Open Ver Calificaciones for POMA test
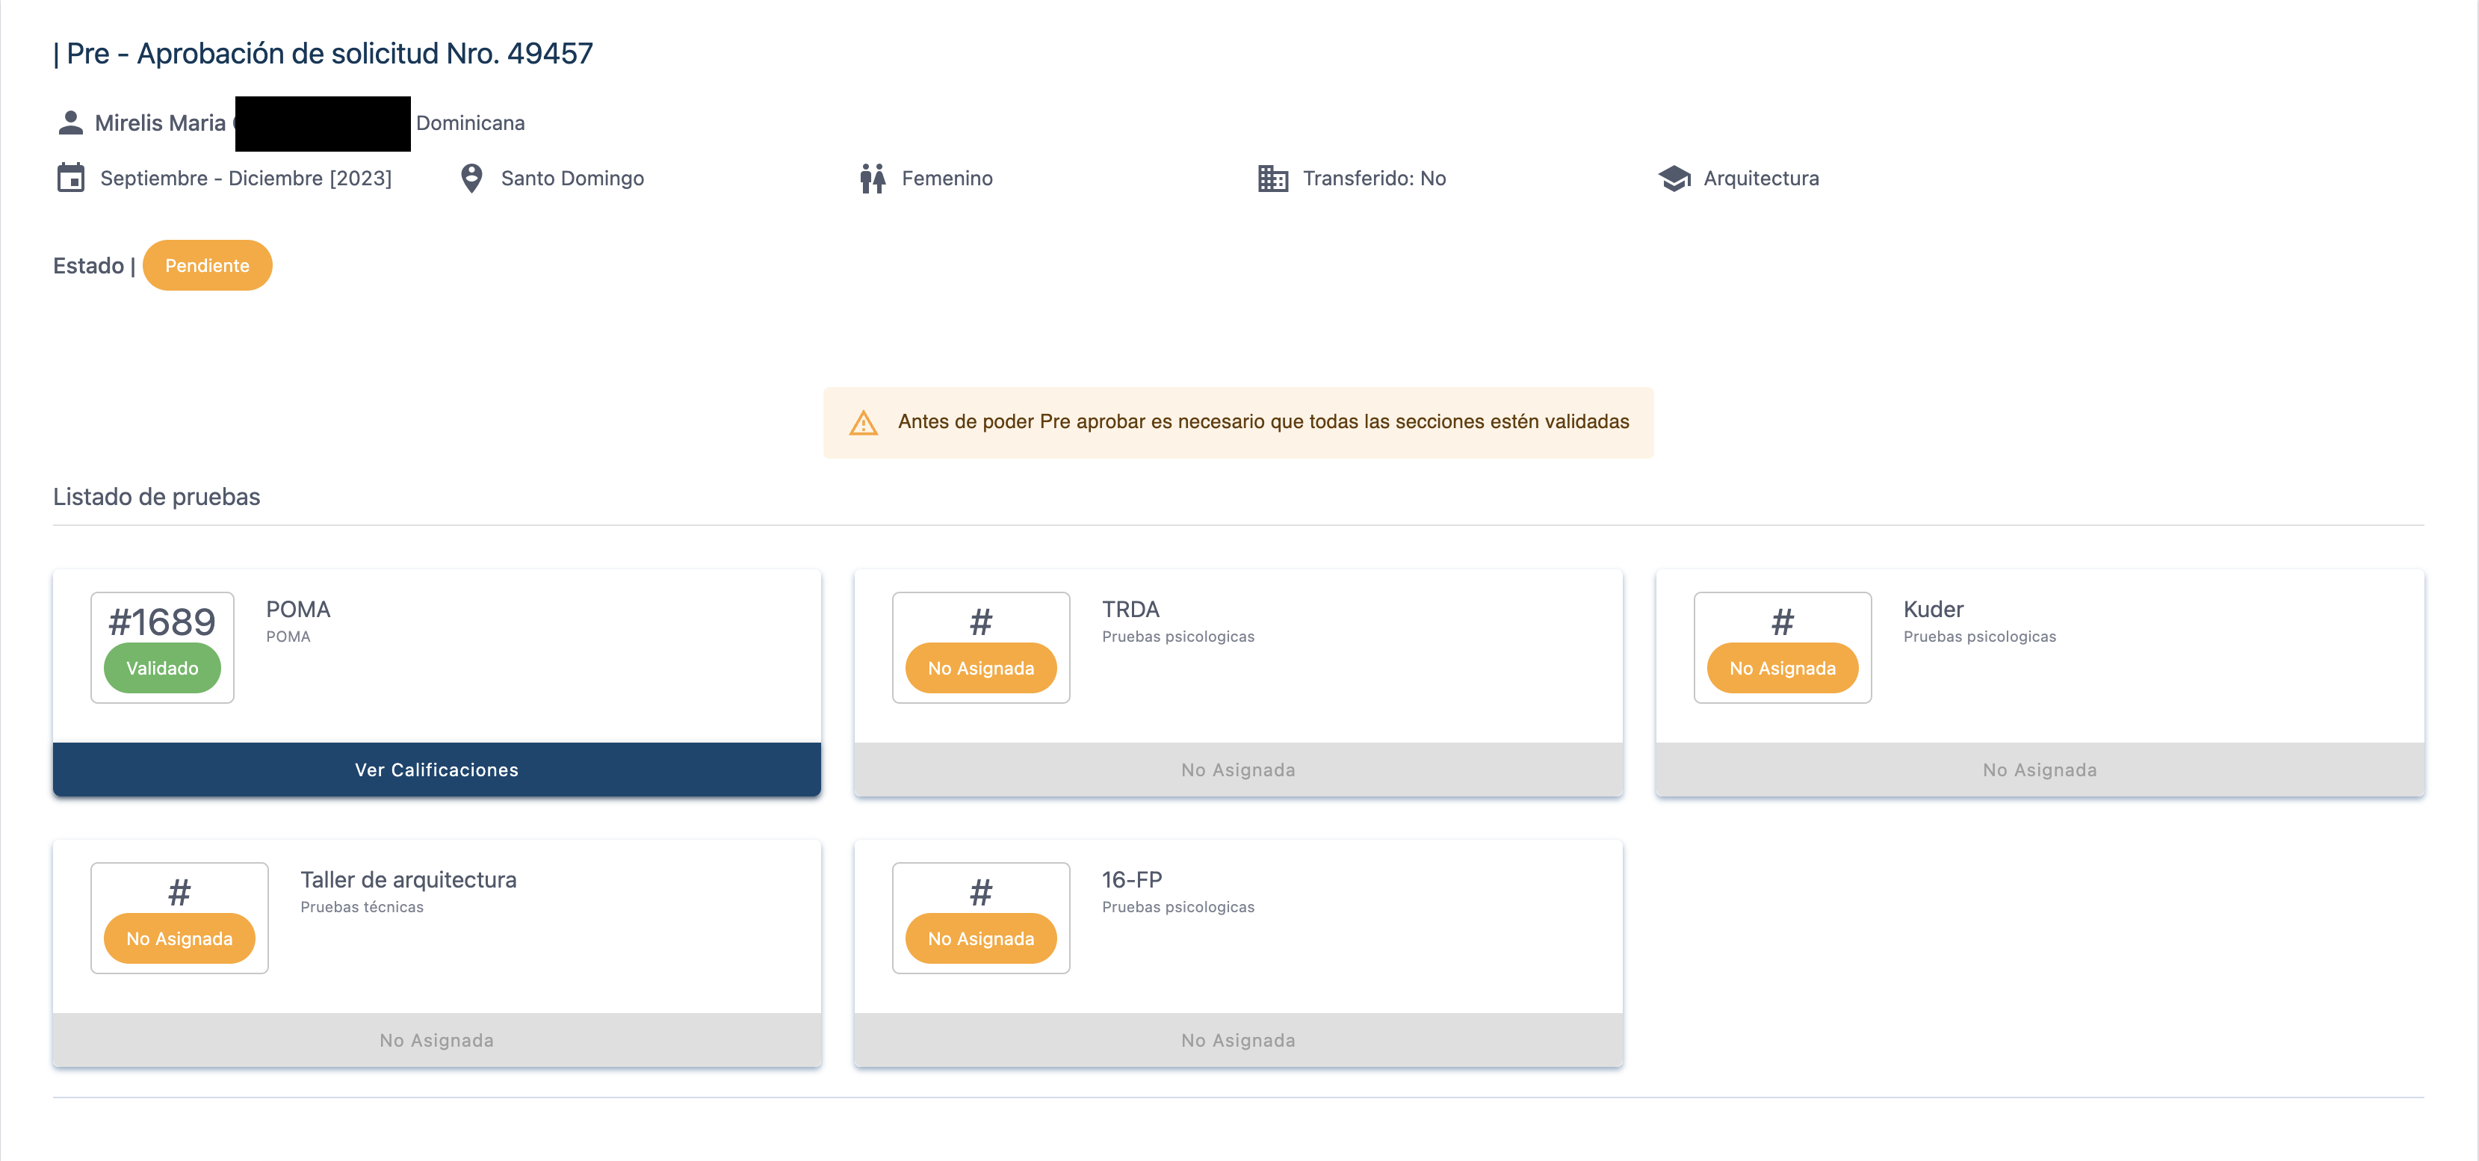The image size is (2479, 1161). point(436,770)
